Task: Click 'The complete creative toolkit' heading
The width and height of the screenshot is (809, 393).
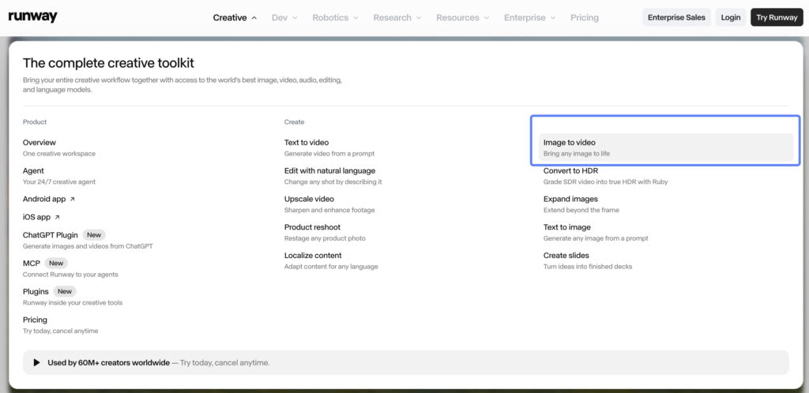Action: point(108,63)
